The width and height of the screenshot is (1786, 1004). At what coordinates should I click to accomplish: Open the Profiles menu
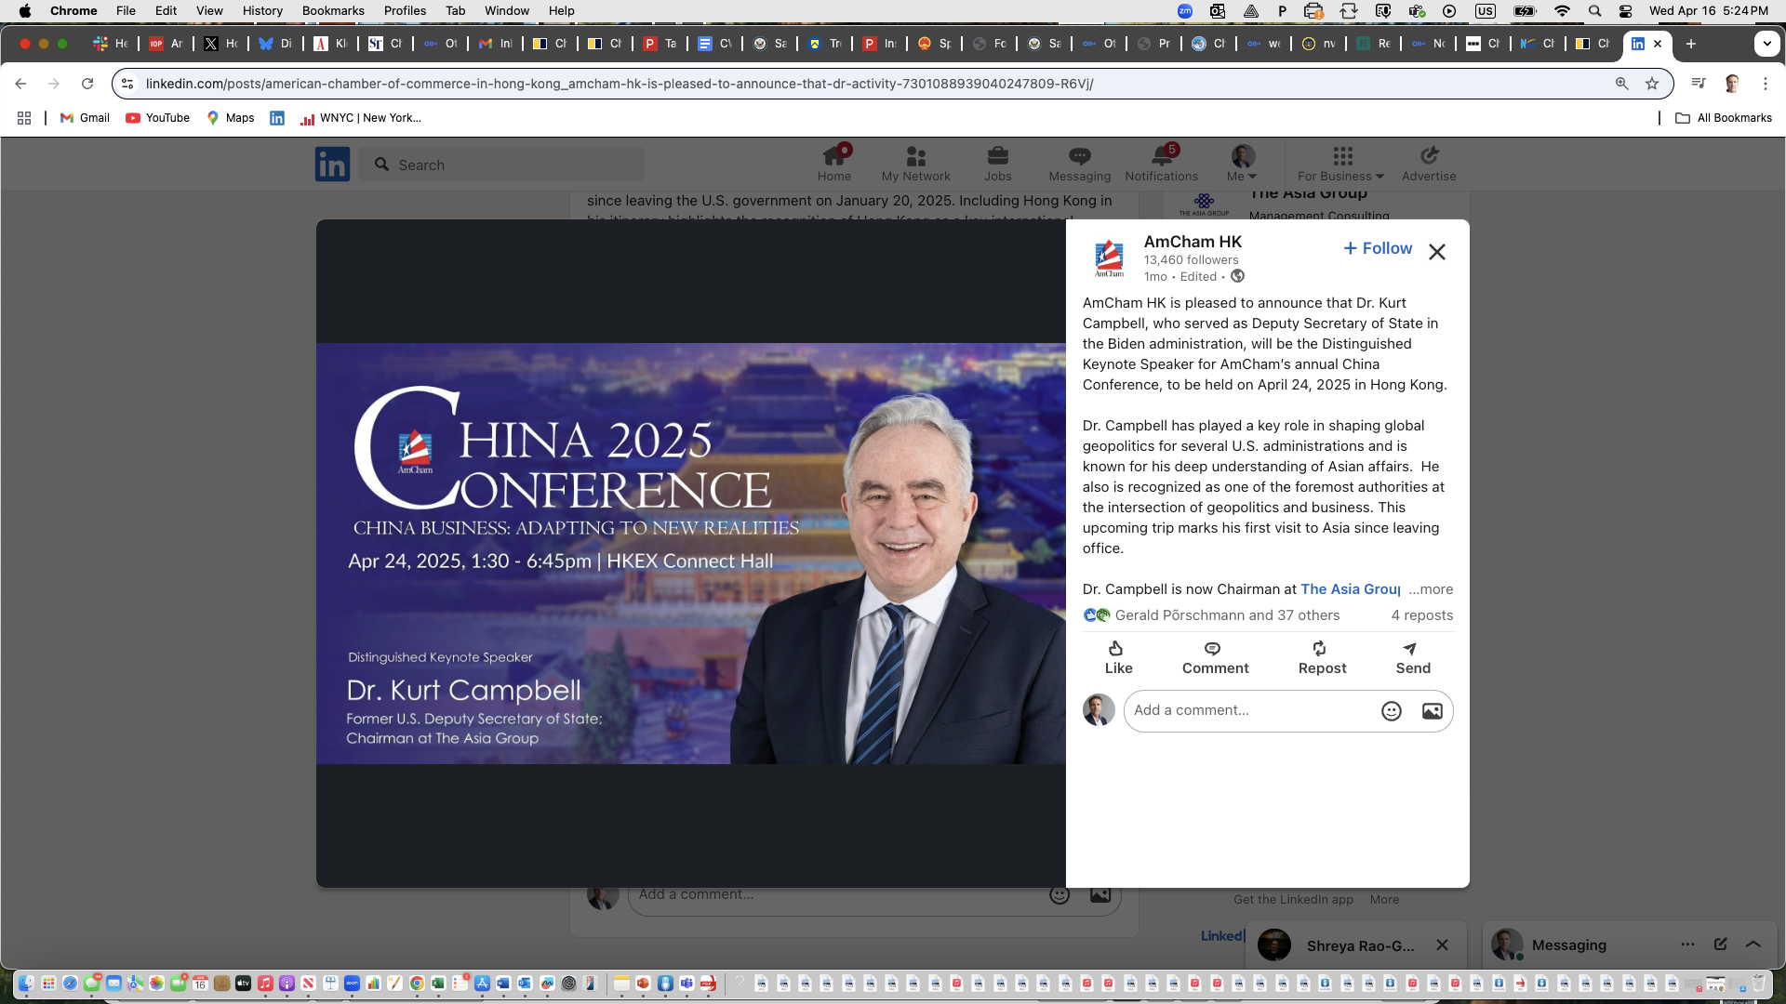[405, 10]
